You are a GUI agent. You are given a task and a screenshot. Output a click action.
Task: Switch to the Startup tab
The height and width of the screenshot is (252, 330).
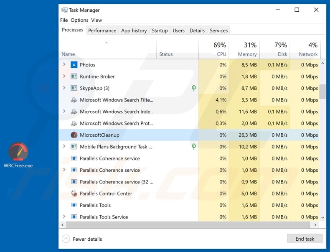(x=160, y=31)
